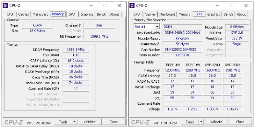255x128 pixels.
Task: Click NB Frequency value 1599.1 MHz
Action: (99, 36)
